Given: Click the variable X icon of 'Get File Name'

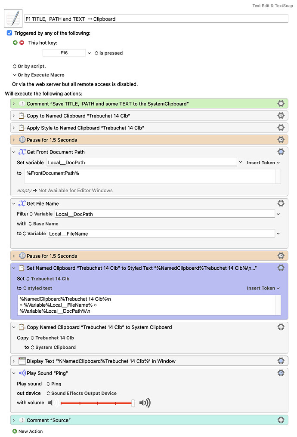Looking at the screenshot, I should click(22, 203).
